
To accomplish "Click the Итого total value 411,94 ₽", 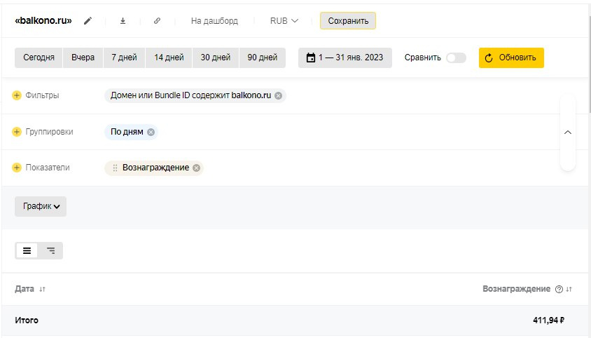I will pyautogui.click(x=548, y=320).
